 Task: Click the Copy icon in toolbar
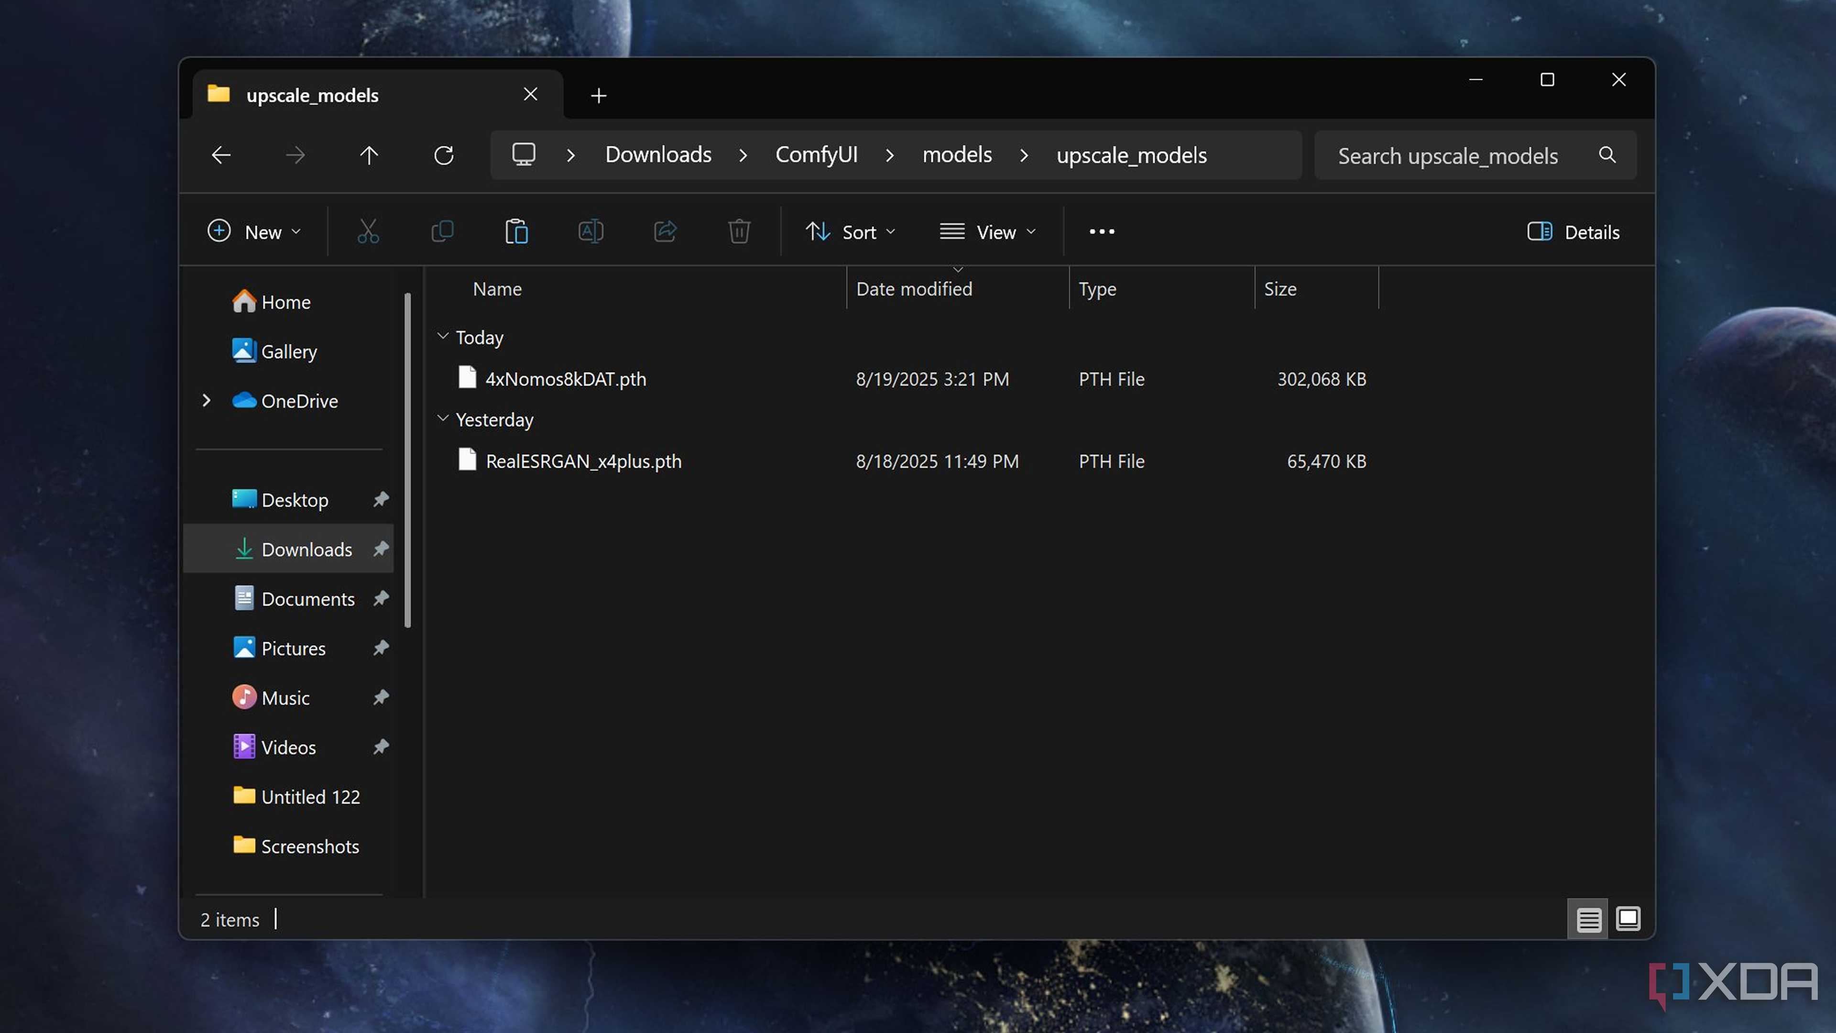pyautogui.click(x=442, y=231)
